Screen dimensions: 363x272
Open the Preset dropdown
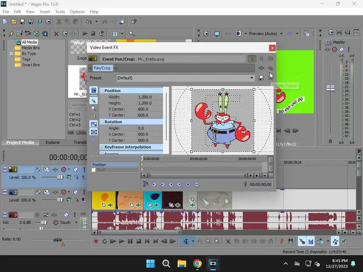click(x=252, y=78)
